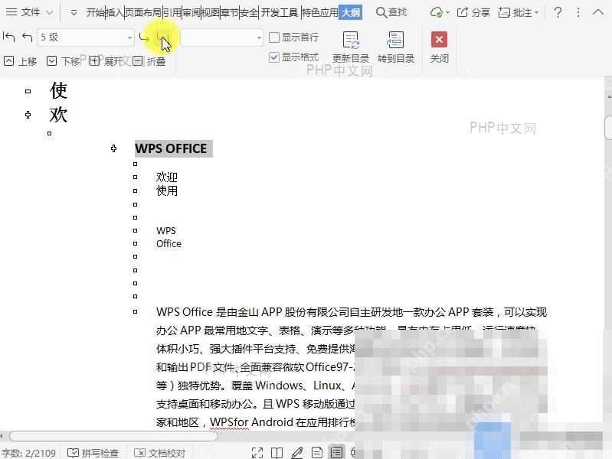Click bullet marker beside 使 heading

tap(28, 91)
